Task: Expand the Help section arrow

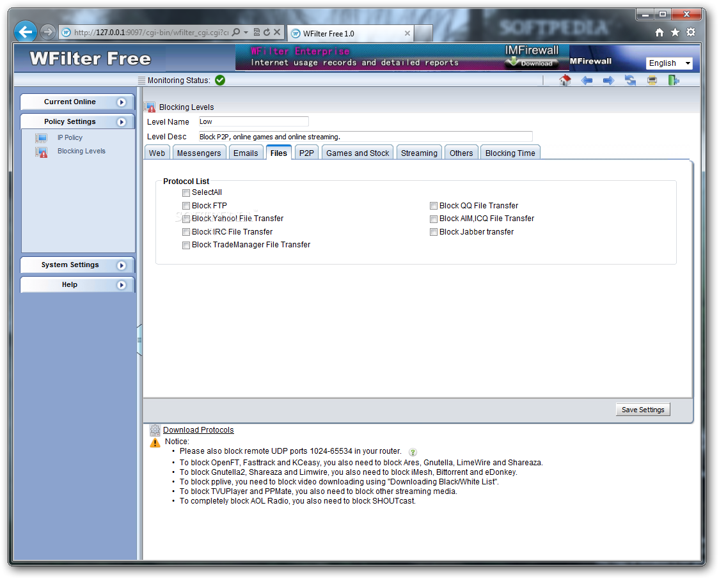Action: (x=122, y=285)
